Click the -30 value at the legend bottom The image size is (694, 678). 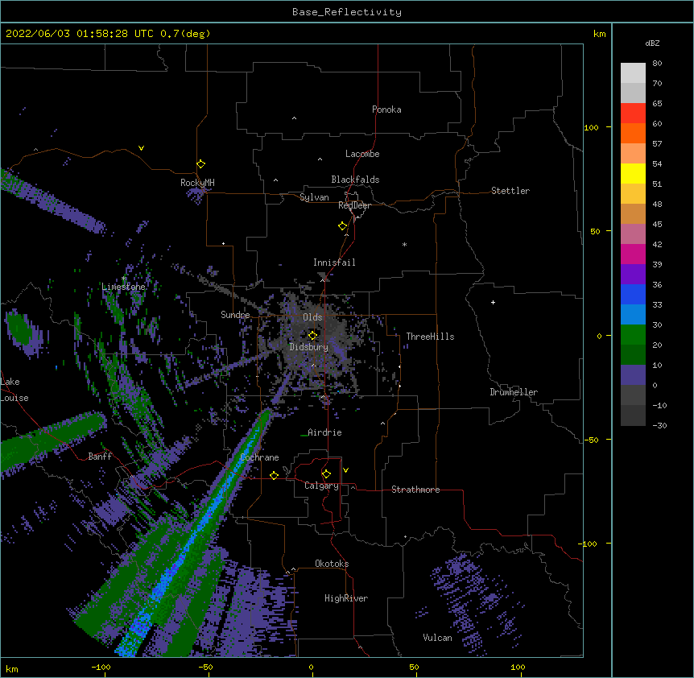(x=659, y=426)
